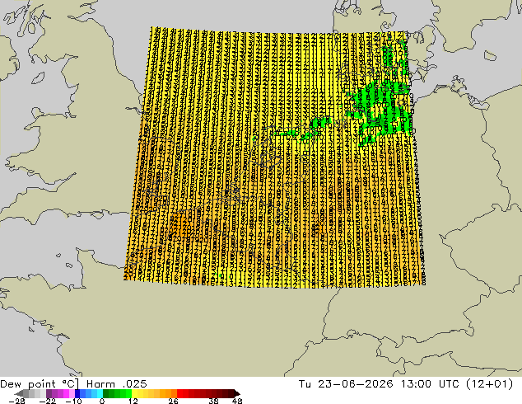This screenshot has height=404, width=522.
Task: Click the 'Dew point °C' title label
Action: coord(40,384)
